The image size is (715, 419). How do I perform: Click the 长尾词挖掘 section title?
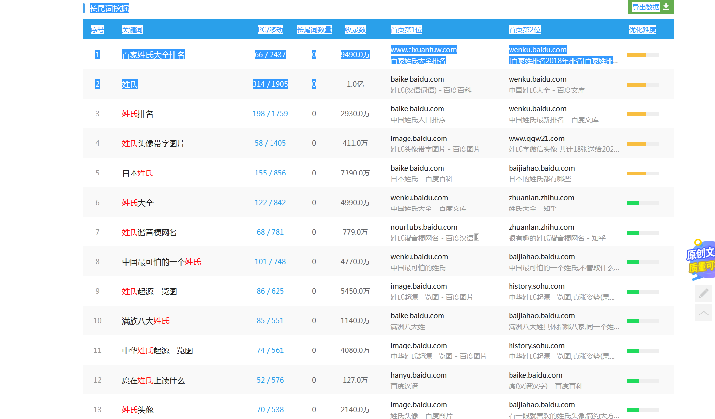tap(109, 8)
